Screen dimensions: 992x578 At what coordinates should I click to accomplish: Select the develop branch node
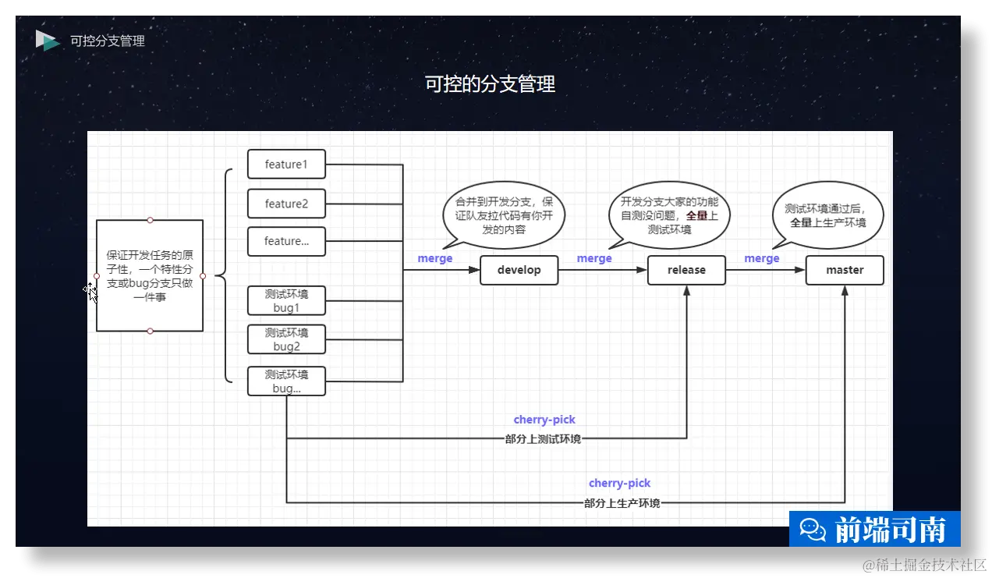pos(519,270)
